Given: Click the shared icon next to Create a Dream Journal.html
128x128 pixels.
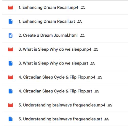Looking at the screenshot, I should coord(82,35).
